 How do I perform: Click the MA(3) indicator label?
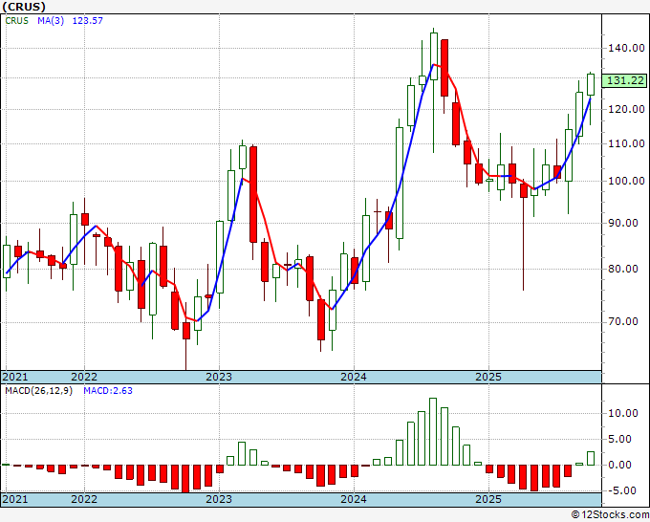51,21
